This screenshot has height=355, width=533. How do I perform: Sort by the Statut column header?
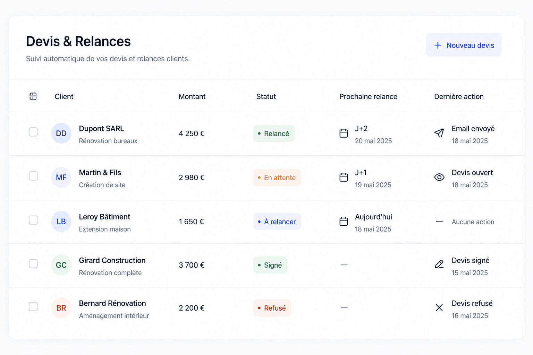266,97
